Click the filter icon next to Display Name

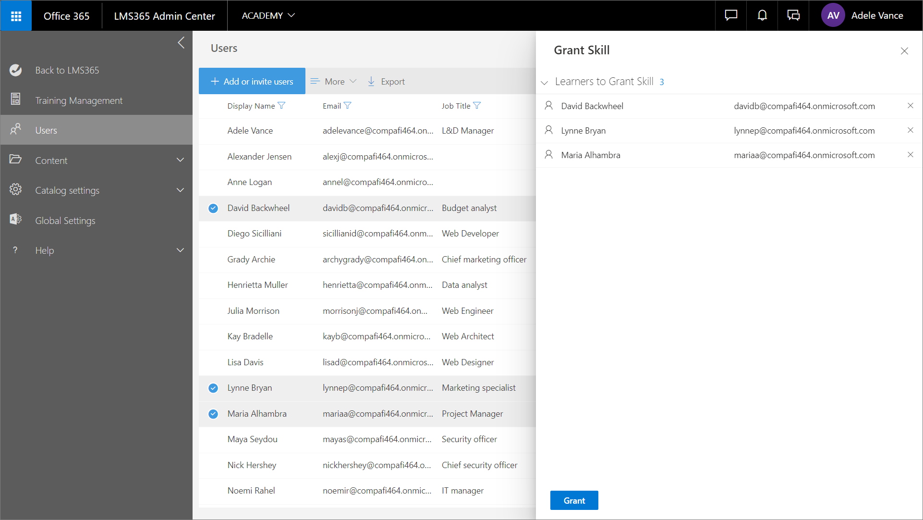click(281, 106)
